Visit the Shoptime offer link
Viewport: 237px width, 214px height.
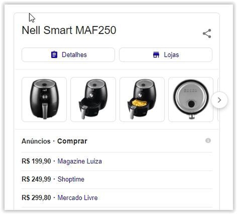[x=71, y=179]
